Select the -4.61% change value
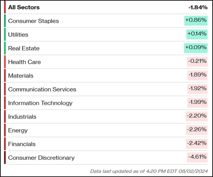 point(197,157)
